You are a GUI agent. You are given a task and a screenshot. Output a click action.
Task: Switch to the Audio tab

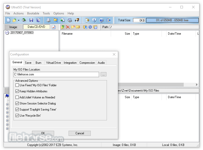click(x=101, y=63)
